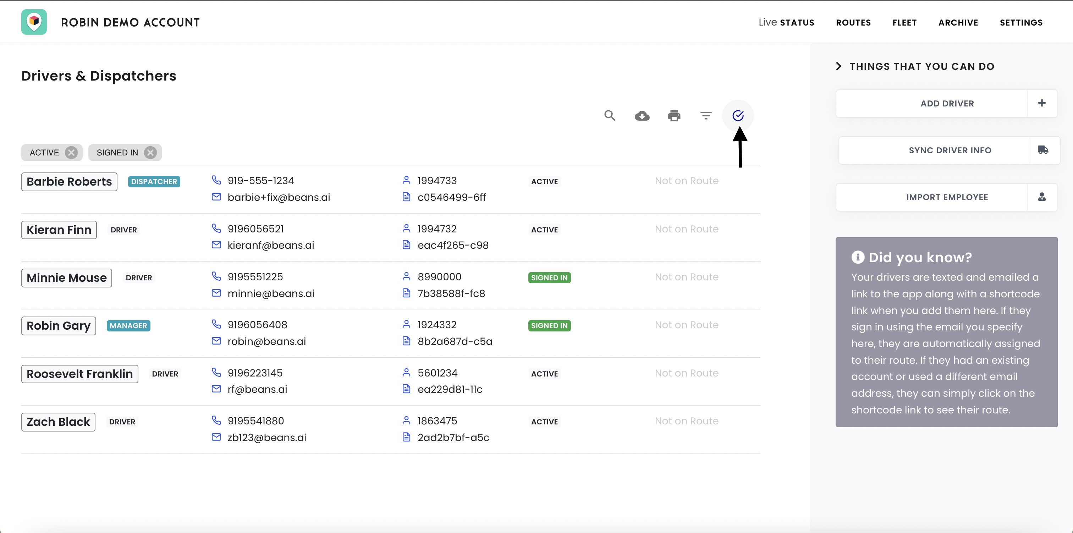Open the SETTINGS menu
The image size is (1073, 533).
click(1021, 22)
